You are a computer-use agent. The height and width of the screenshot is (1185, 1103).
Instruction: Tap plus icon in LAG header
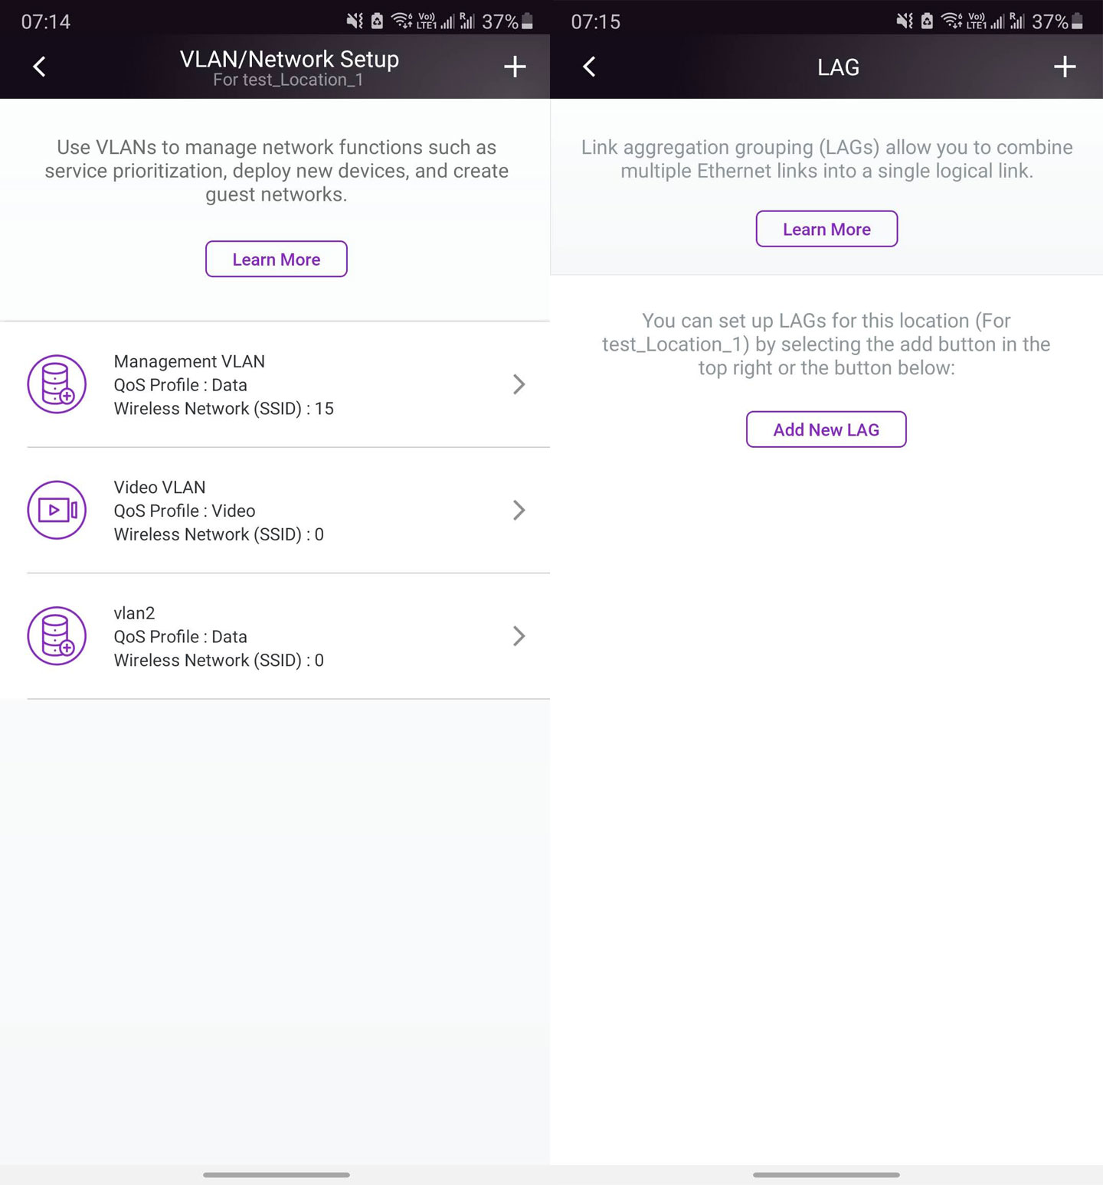1064,67
